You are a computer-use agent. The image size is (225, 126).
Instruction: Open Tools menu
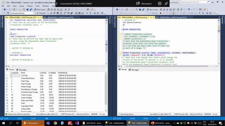tap(38, 6)
